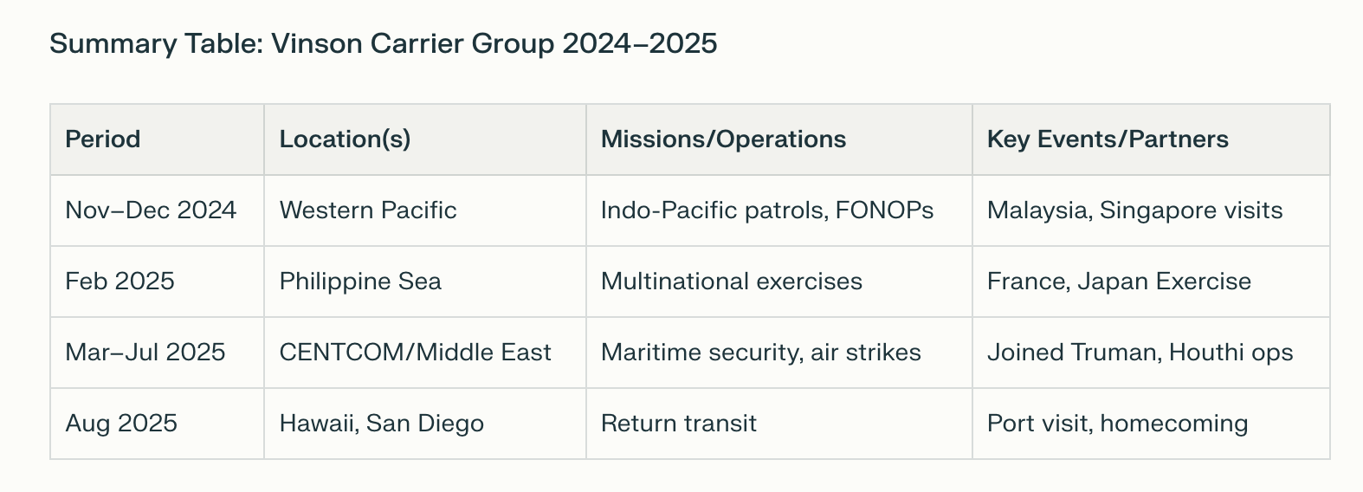Select the Period column header
Screen dimensions: 1363x492
157,139
